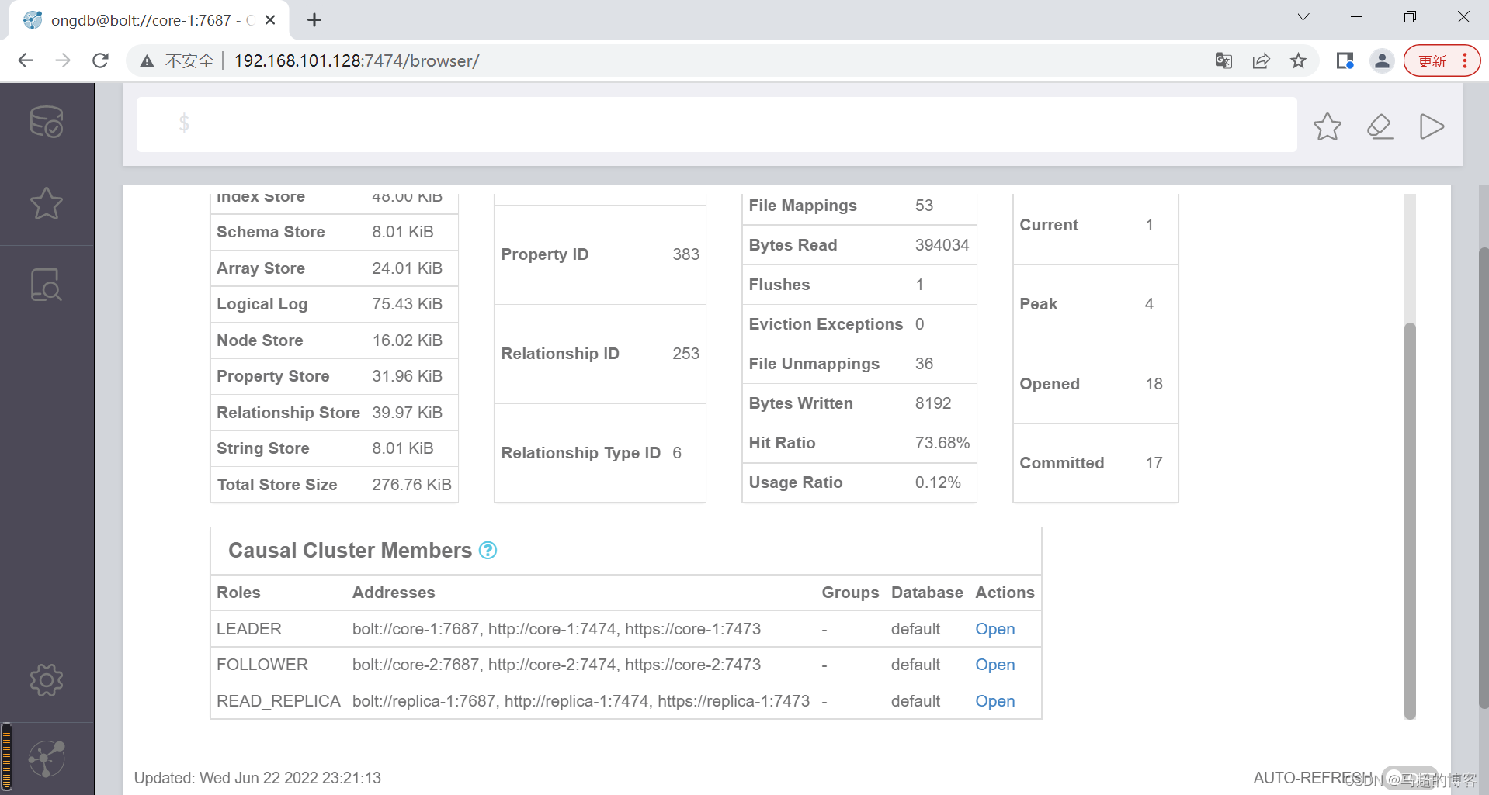Screen dimensions: 1489x795
Task: Select the Relationship ID value 253
Action: [685, 354]
